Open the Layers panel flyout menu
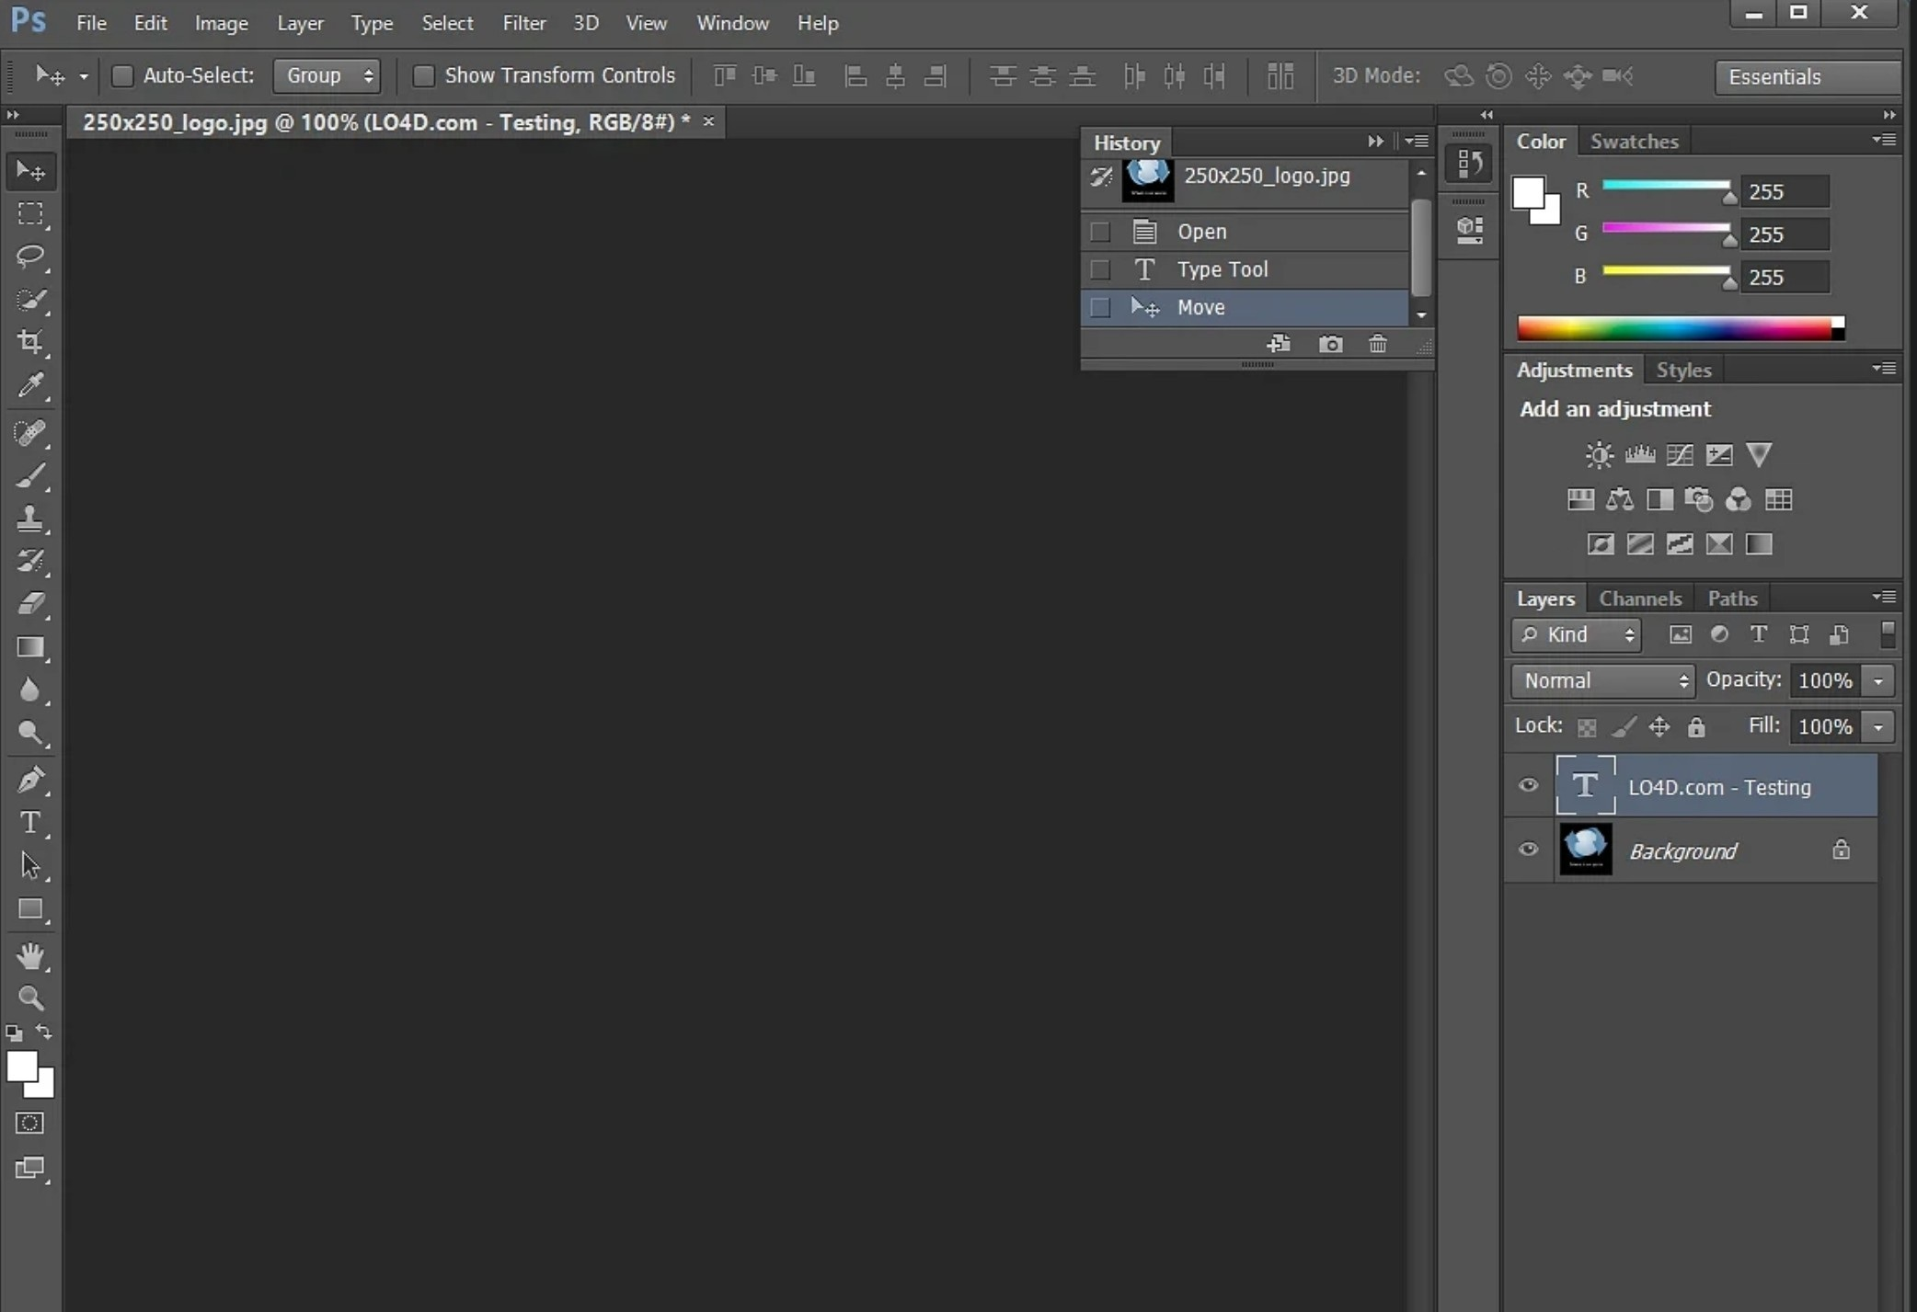The height and width of the screenshot is (1312, 1917). click(1884, 597)
